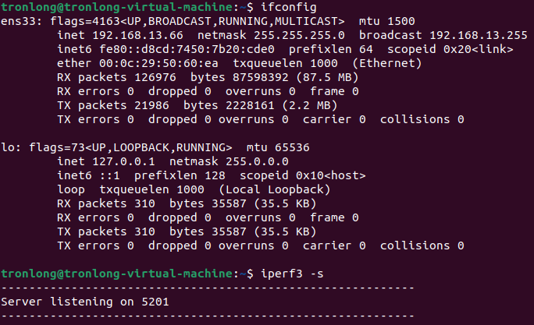Click the '(Ethernet)' label
Screen dimensions: 534x325
click(387, 64)
